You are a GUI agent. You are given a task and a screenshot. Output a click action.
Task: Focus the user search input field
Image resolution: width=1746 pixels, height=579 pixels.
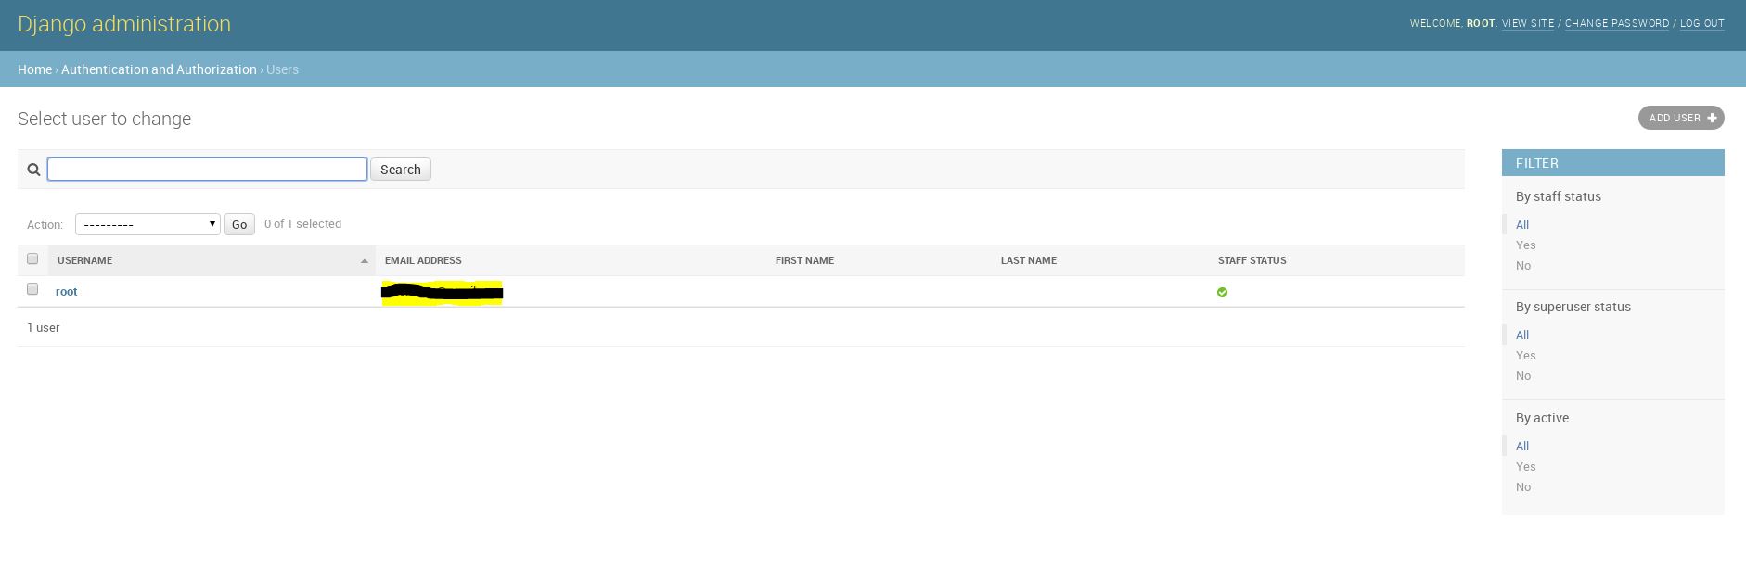pos(207,169)
